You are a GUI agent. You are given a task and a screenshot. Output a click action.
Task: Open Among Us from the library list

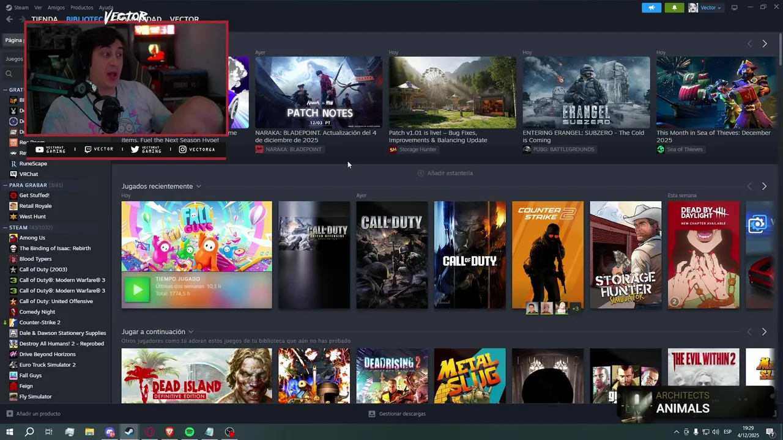[32, 238]
